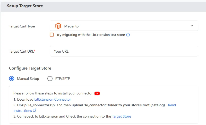Click 'Please follow these steps' instruction text
The image size is (206, 125).
tap(53, 93)
